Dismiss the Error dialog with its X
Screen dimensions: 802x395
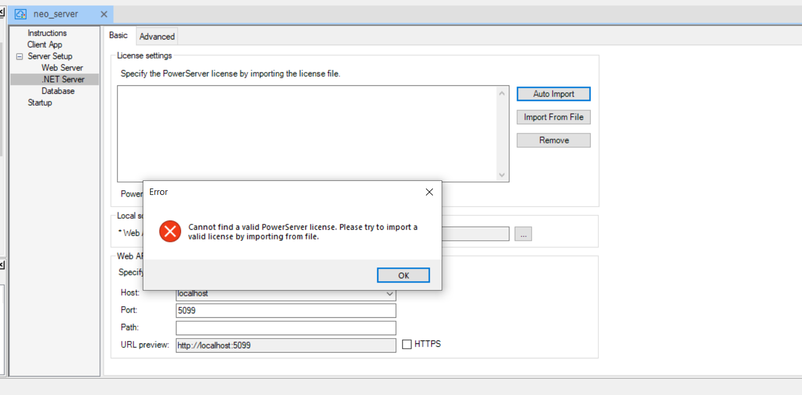point(429,192)
